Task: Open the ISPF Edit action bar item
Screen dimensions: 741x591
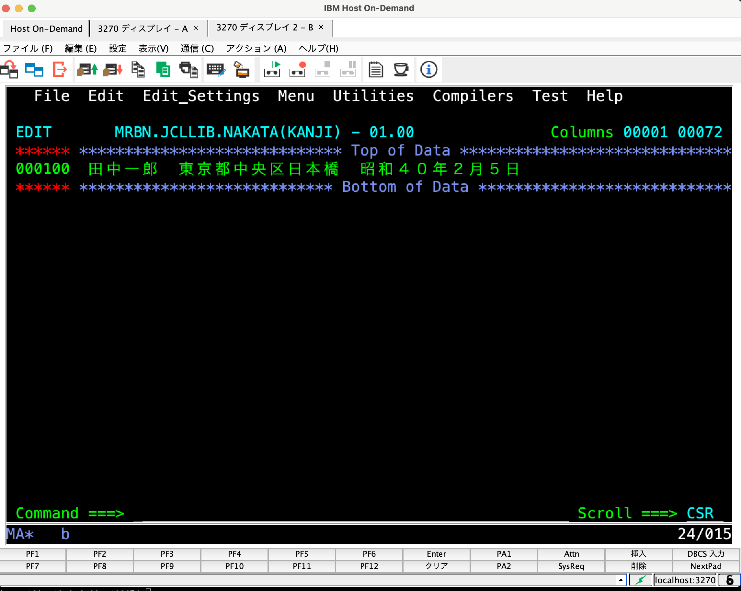Action: 106,96
